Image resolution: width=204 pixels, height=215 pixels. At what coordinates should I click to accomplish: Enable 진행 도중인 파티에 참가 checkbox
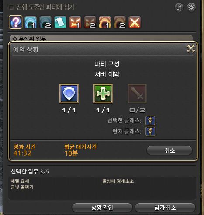click(11, 7)
